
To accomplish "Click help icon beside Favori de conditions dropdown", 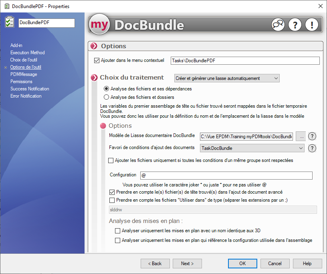I will tap(312, 148).
